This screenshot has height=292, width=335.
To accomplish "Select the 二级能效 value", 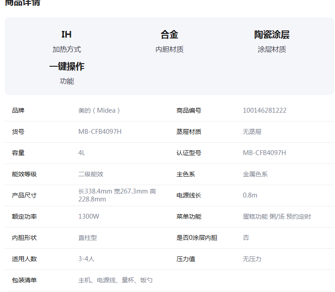I will click(x=91, y=174).
